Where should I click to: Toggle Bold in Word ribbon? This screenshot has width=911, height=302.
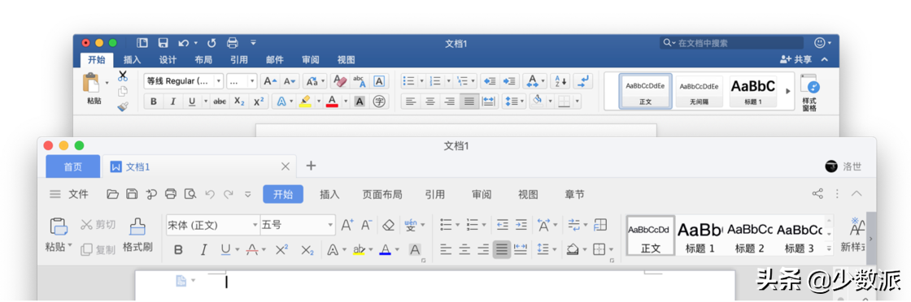[154, 101]
